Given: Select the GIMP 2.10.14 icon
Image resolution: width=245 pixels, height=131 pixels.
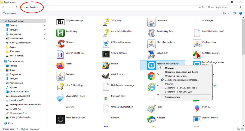Looking at the screenshot, I should pyautogui.click(x=106, y=76).
